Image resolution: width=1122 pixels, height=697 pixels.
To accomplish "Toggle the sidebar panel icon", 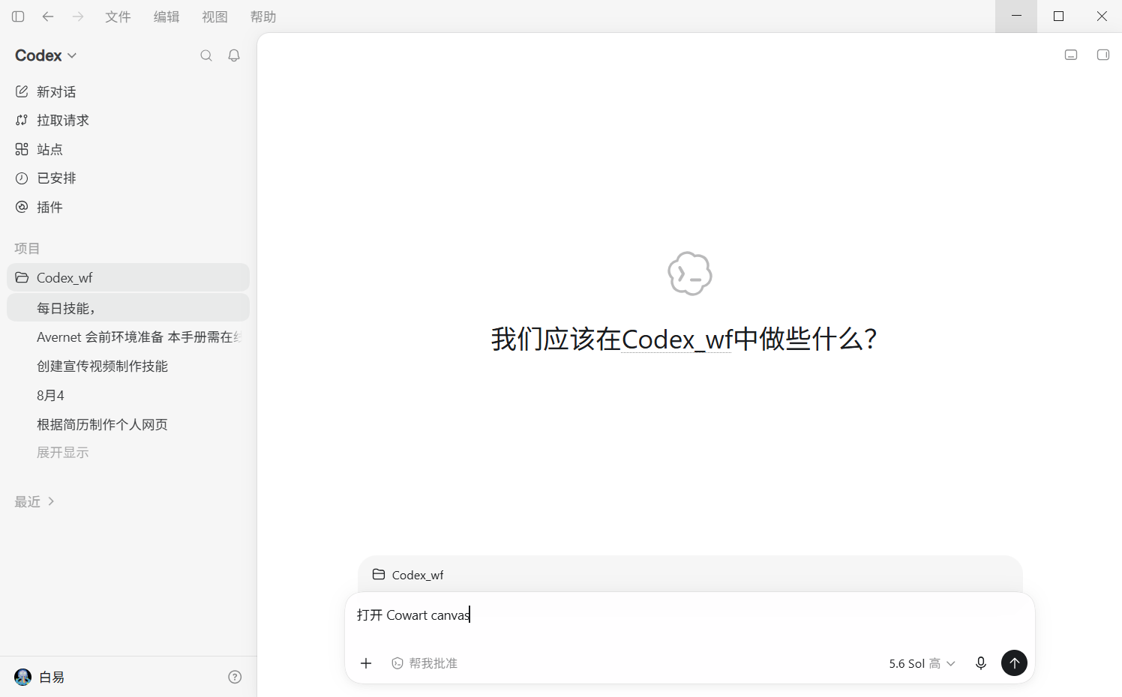I will pyautogui.click(x=18, y=16).
